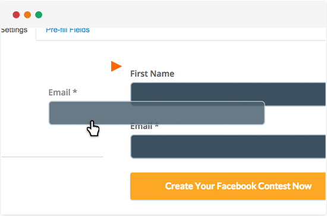Click the Email * label on left panel
Image resolution: width=327 pixels, height=216 pixels.
[x=63, y=92]
